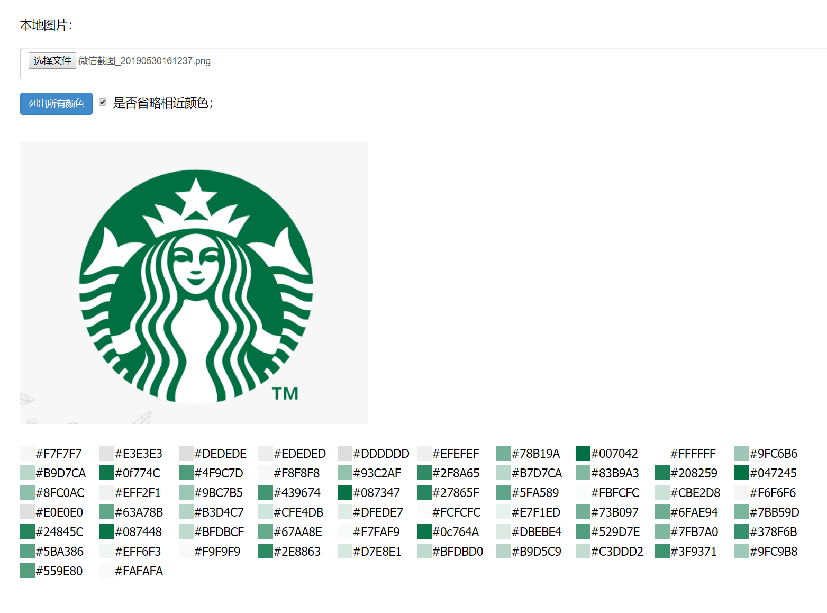Click the #2E8863 swatch
This screenshot has height=613, width=827.
pyautogui.click(x=266, y=551)
